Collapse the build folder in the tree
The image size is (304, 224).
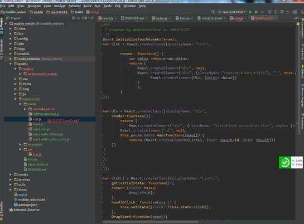point(20,104)
